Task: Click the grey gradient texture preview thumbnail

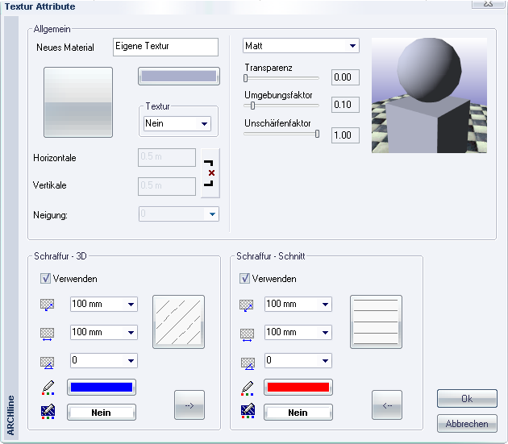Action: point(78,102)
